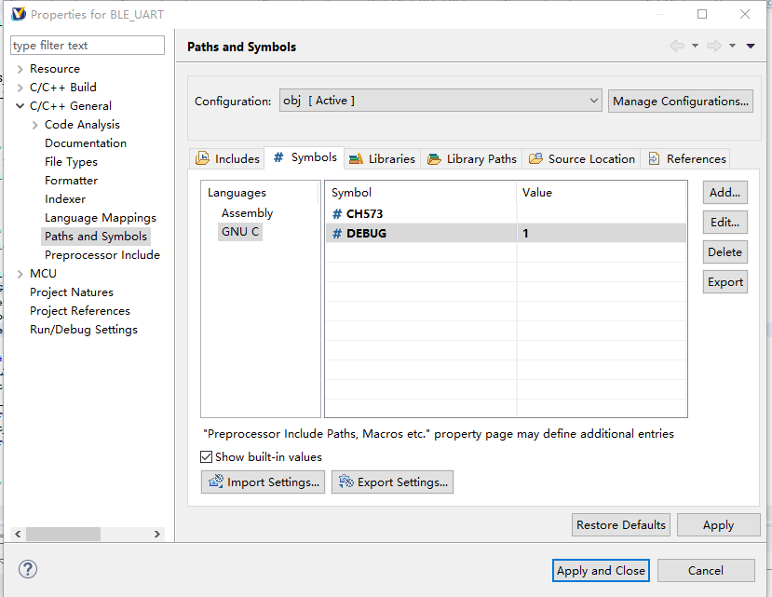Click the Add... button
The height and width of the screenshot is (597, 772).
pos(725,193)
